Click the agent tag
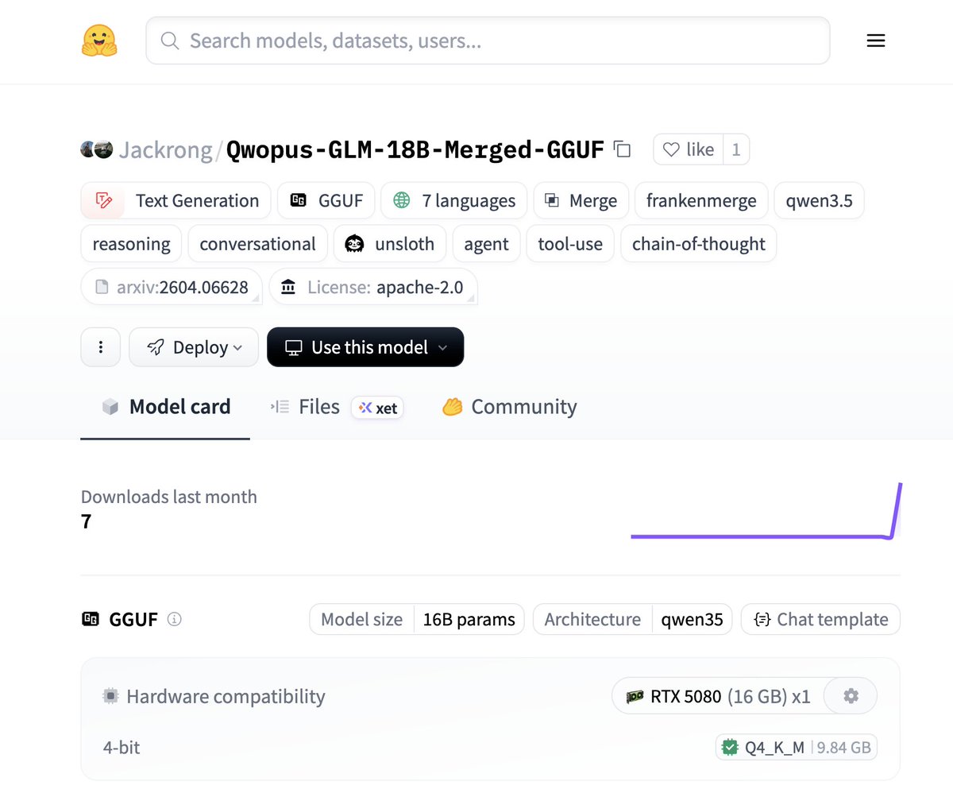 [x=486, y=243]
